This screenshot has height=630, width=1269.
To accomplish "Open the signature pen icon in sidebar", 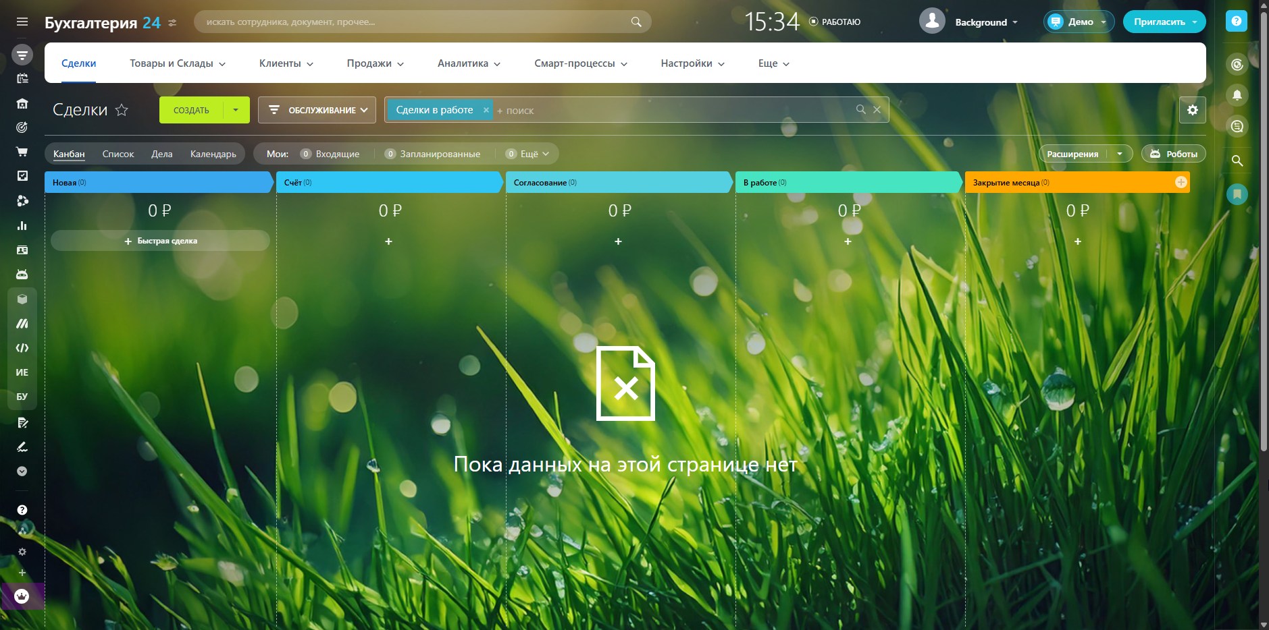I will [x=22, y=447].
